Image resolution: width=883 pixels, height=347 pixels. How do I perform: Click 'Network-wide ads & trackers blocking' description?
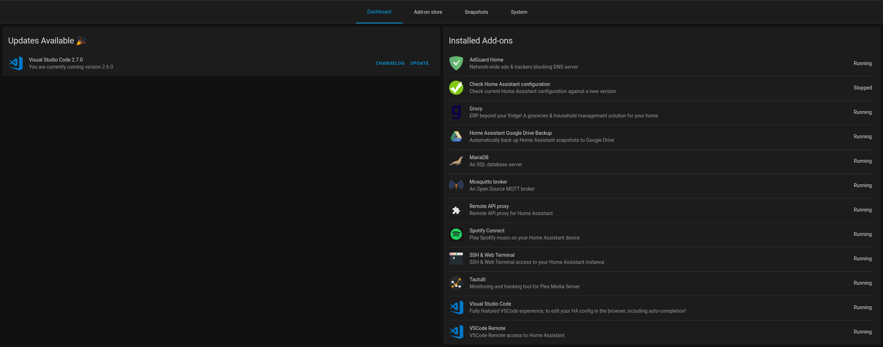click(x=523, y=67)
